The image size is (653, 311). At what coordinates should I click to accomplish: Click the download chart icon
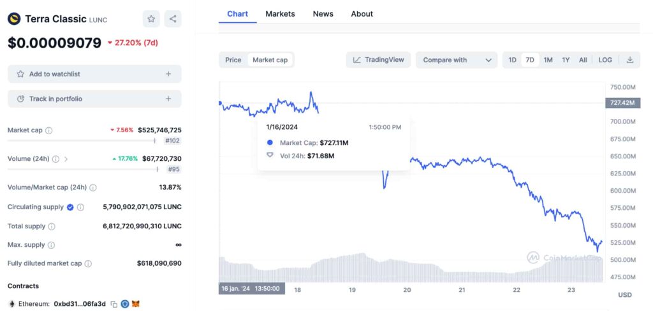[630, 60]
